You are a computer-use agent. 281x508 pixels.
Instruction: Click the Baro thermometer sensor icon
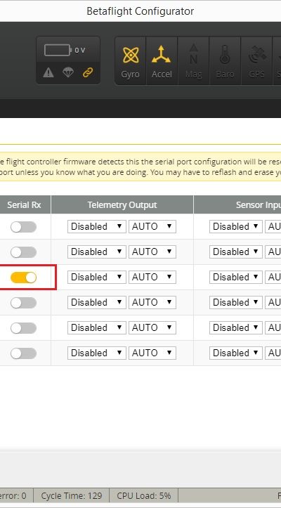225,60
